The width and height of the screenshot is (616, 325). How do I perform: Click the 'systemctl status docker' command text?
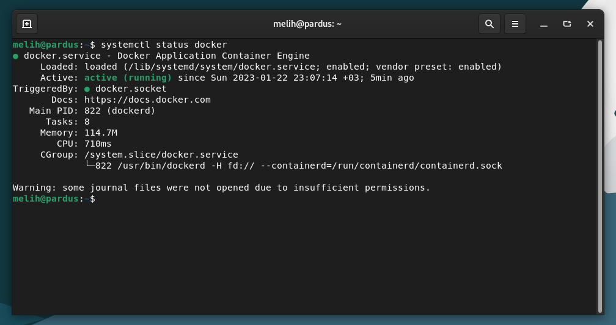point(164,45)
